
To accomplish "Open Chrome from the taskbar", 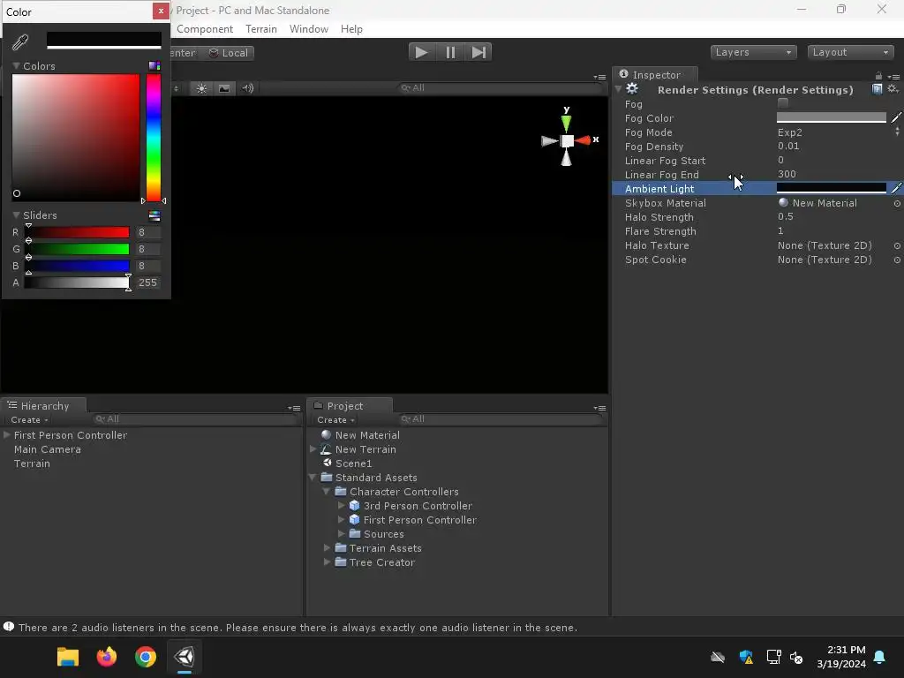I will (146, 657).
